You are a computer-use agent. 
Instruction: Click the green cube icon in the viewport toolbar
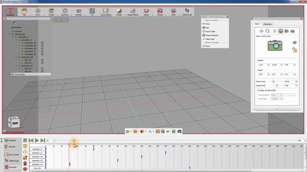pyautogui.click(x=128, y=131)
